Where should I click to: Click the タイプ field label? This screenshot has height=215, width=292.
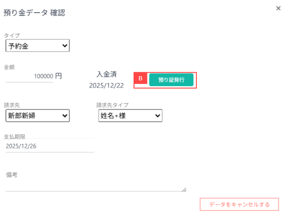click(x=12, y=35)
